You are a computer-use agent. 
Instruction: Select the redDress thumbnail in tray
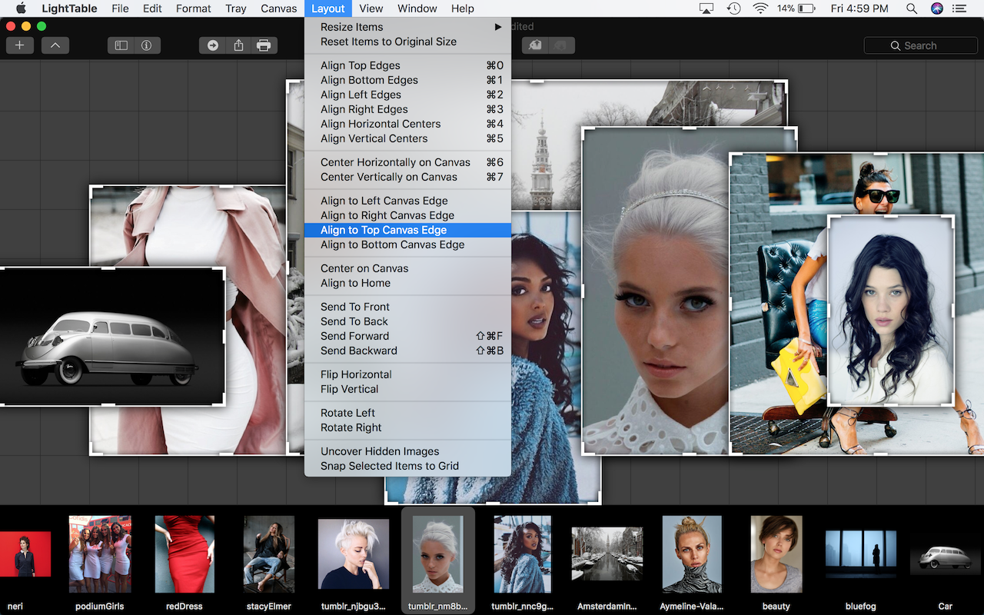(184, 553)
